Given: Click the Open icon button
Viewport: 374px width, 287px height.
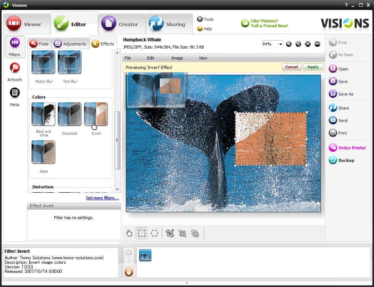Looking at the screenshot, I should (x=339, y=69).
